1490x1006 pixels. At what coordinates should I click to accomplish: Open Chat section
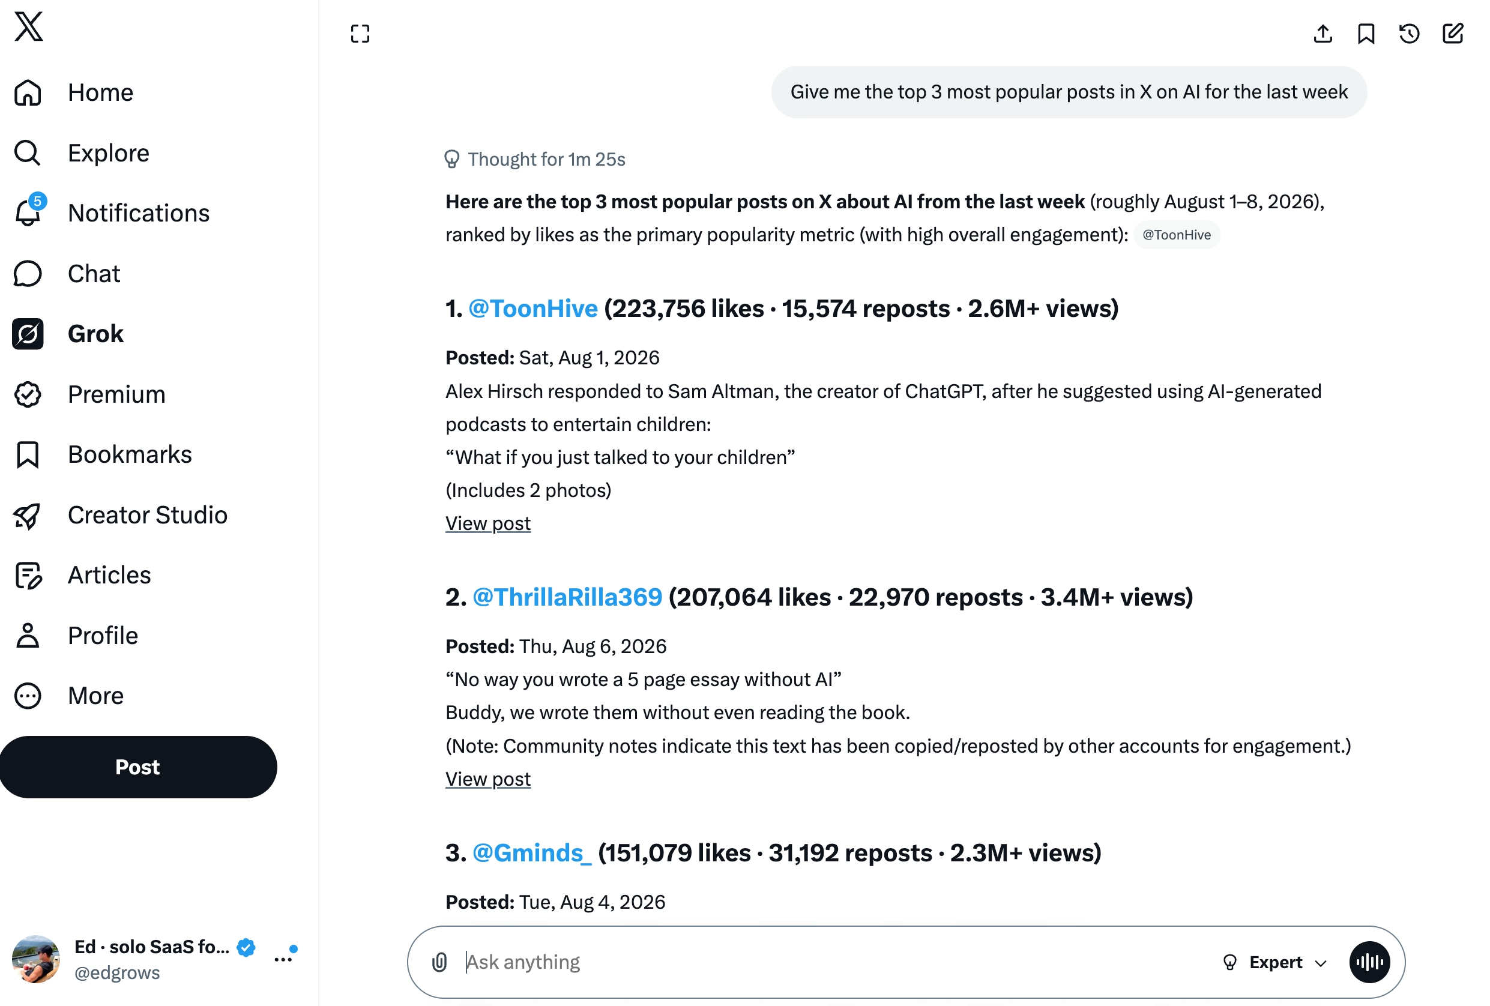94,274
